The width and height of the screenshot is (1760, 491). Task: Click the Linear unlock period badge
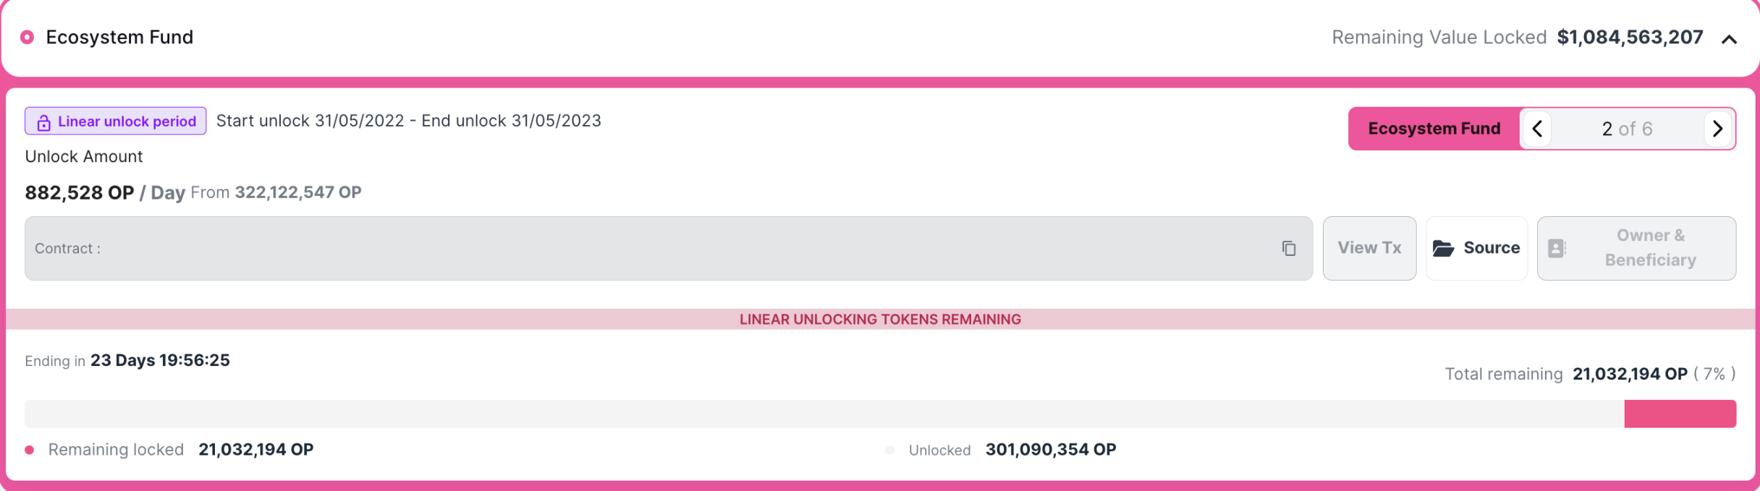point(116,121)
